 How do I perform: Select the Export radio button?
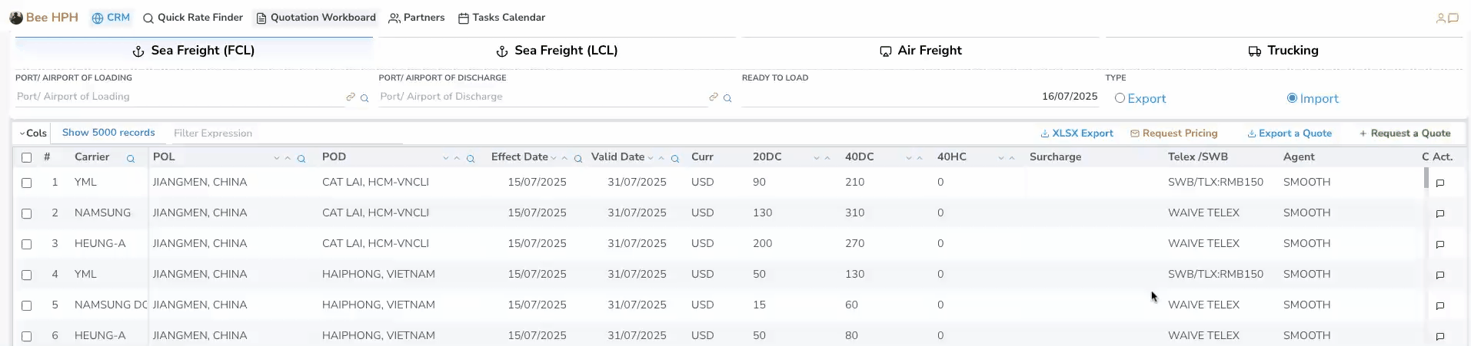(x=1120, y=98)
